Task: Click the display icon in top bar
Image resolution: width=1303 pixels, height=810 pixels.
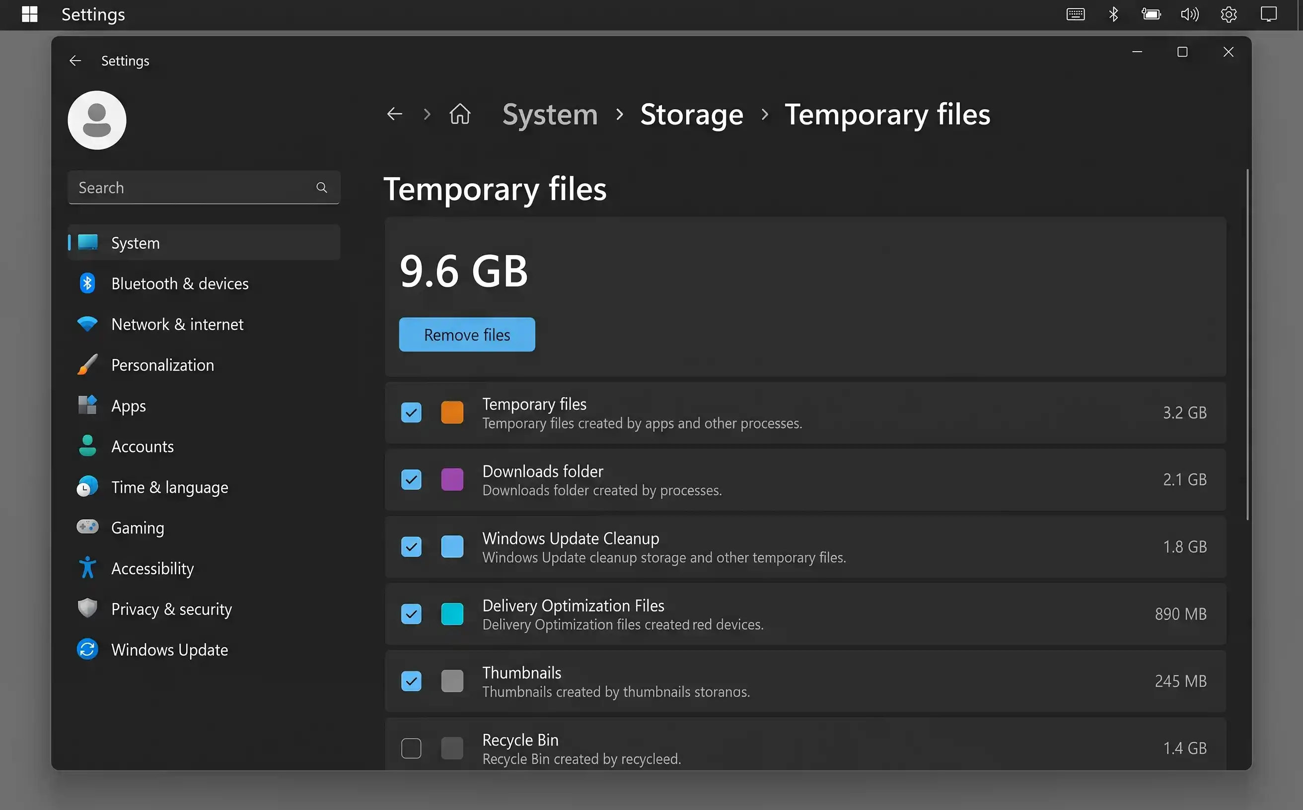Action: pyautogui.click(x=1269, y=14)
